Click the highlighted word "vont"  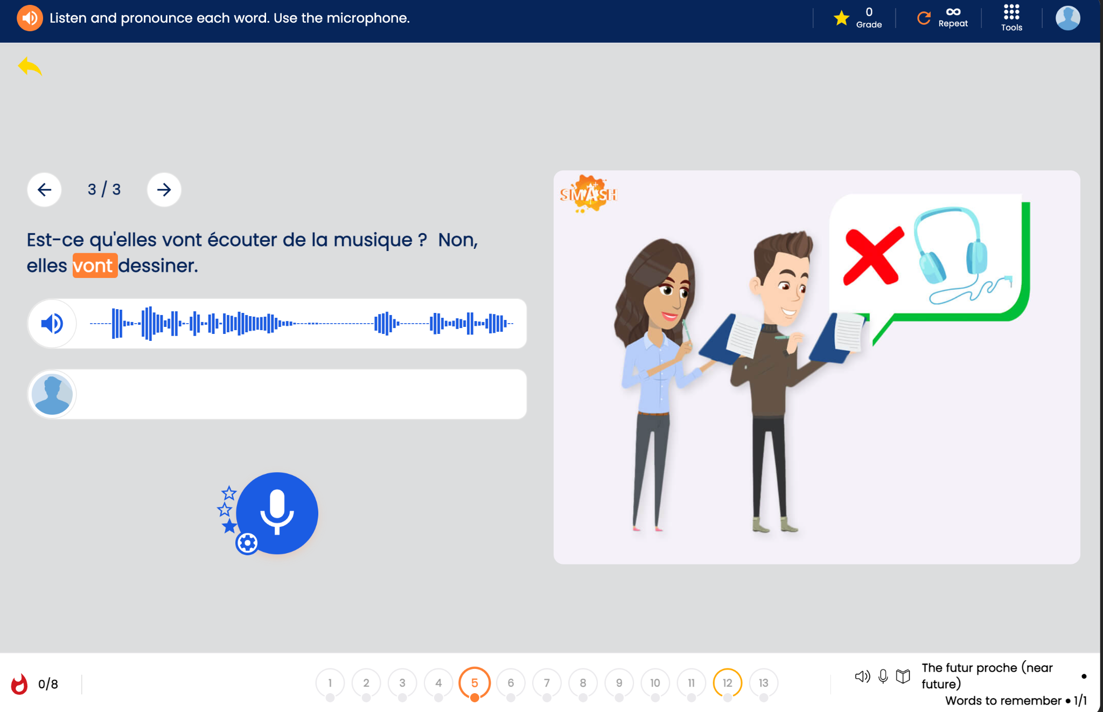(x=95, y=266)
